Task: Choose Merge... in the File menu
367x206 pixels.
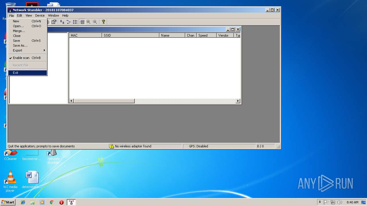Action: [28, 31]
